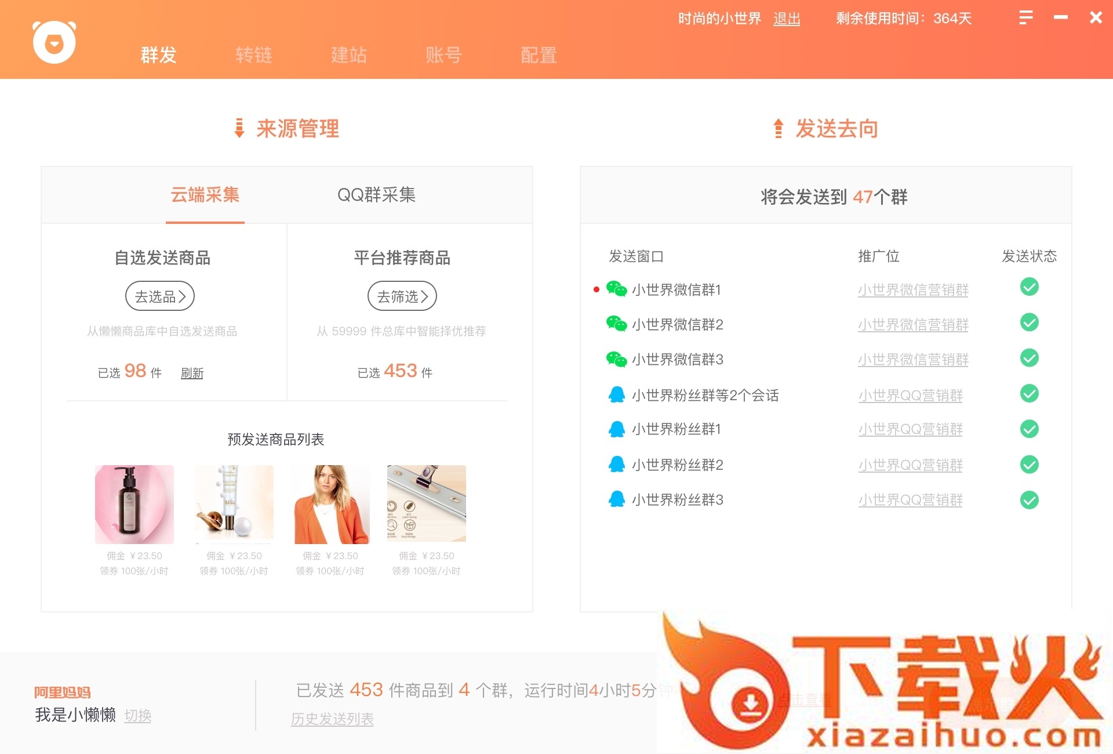This screenshot has width=1113, height=754.
Task: Click the bear logo icon
Action: point(54,42)
